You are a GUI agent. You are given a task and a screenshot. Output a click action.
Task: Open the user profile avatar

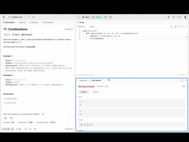click(186, 17)
